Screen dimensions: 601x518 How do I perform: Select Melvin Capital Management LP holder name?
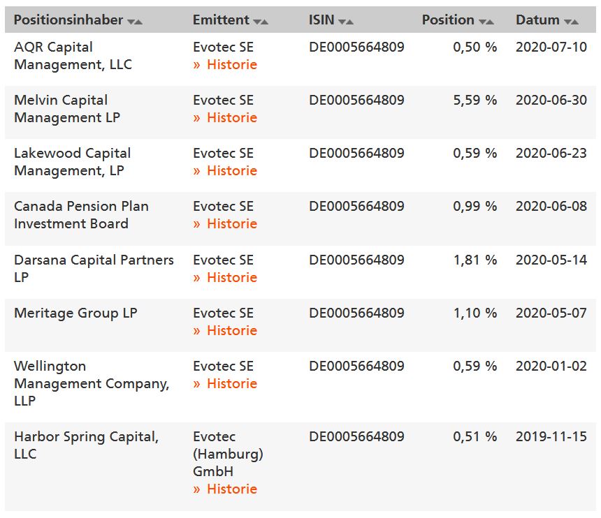click(67, 109)
